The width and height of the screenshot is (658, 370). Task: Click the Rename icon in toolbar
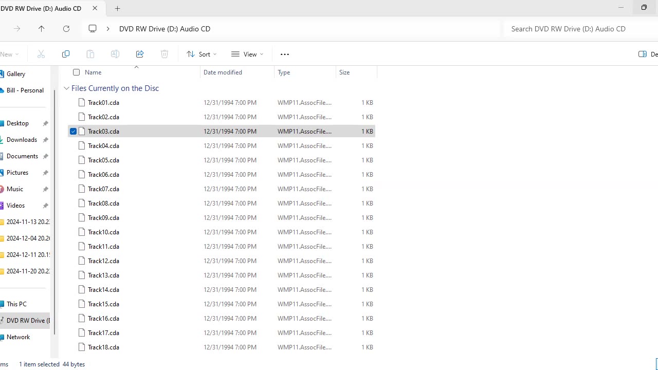click(x=115, y=54)
